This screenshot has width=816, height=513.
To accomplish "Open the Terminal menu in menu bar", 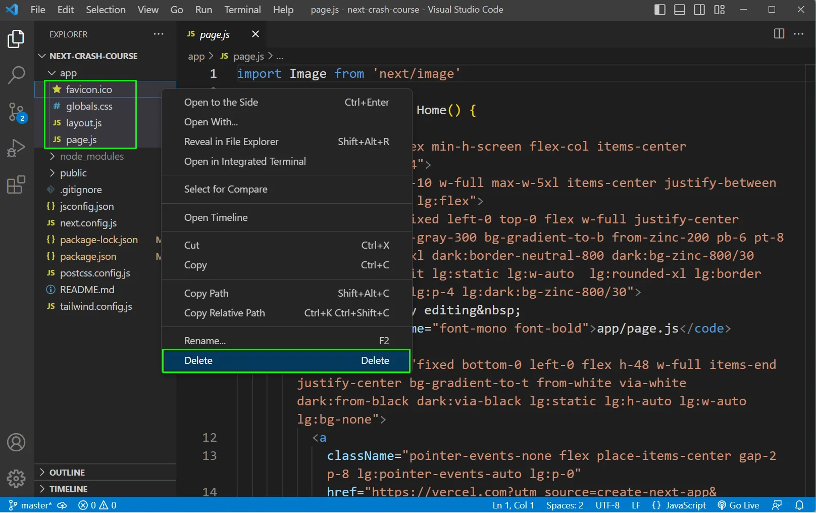I will 243,10.
